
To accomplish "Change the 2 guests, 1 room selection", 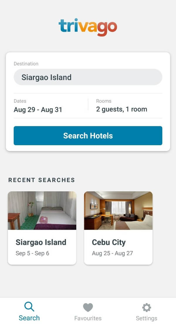I will (122, 109).
